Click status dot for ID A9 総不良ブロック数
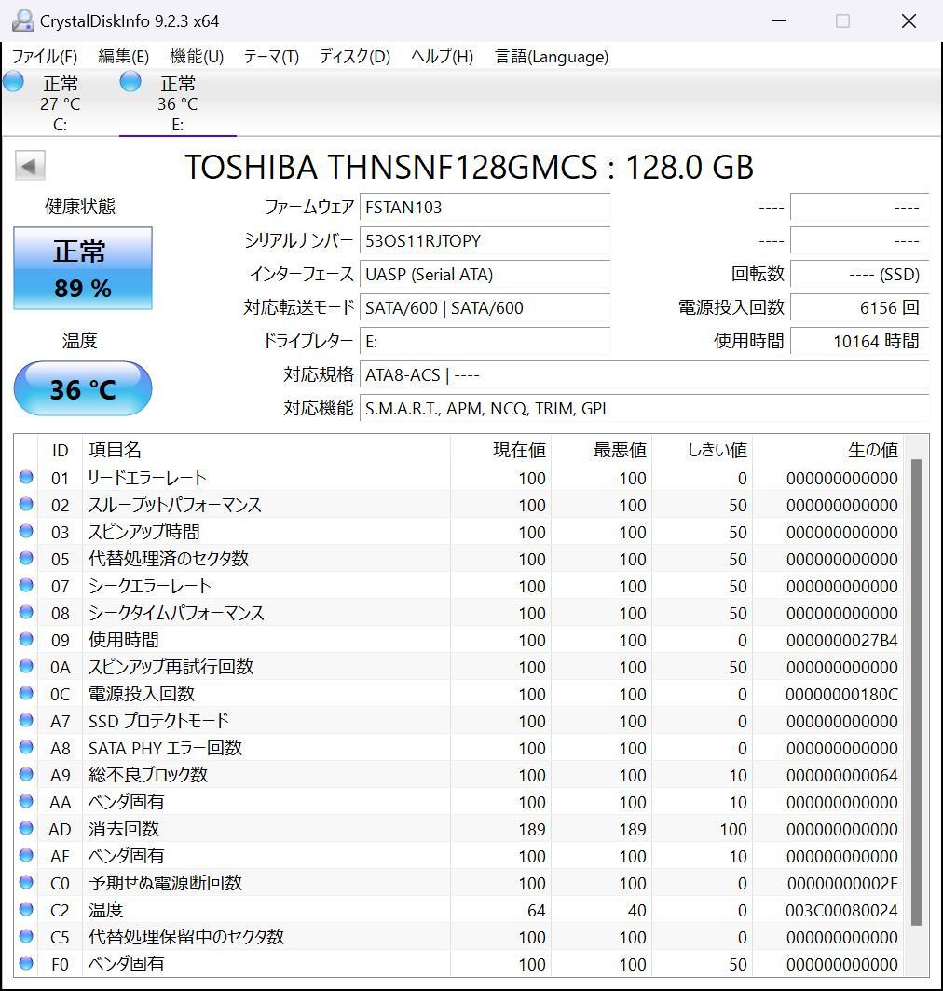Viewport: 943px width, 991px height. click(x=26, y=774)
